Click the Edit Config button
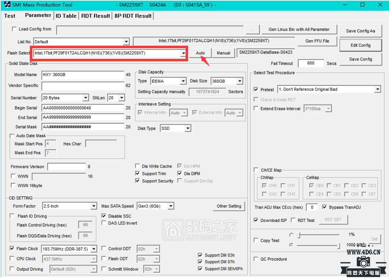The height and width of the screenshot is (280, 389). click(x=361, y=45)
